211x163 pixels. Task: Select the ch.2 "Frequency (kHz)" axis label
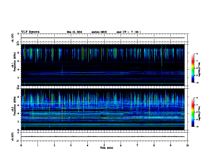point(15,106)
